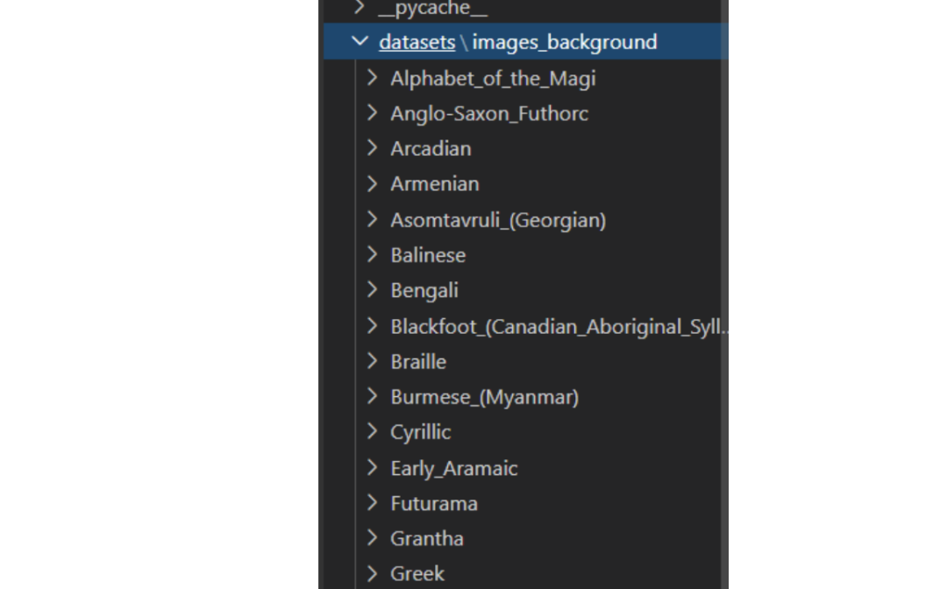
Task: Expand the __pycache__ folder chevron
Action: (x=359, y=8)
